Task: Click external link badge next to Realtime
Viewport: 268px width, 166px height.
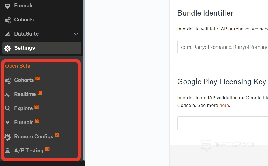Action: click(x=40, y=92)
